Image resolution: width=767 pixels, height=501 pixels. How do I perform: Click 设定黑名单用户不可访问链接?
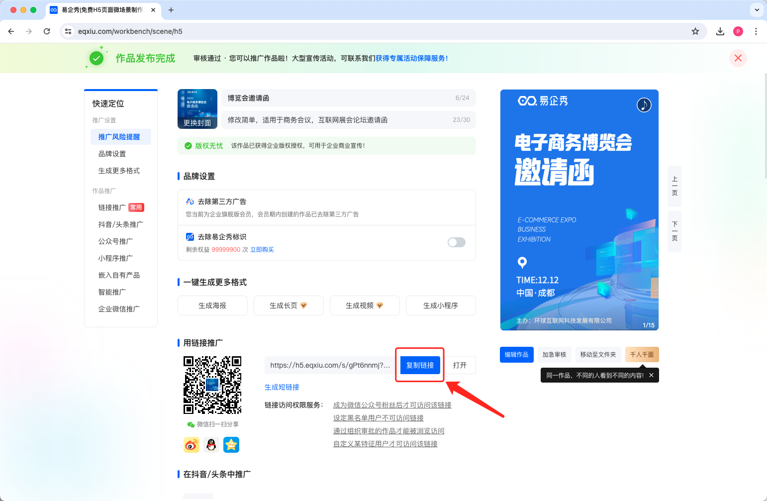(379, 418)
